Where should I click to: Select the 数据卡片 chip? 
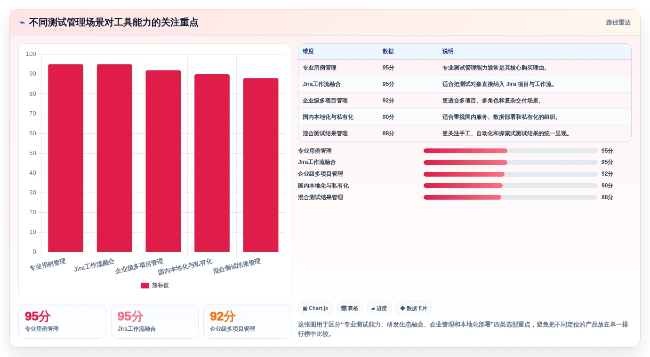pos(414,309)
